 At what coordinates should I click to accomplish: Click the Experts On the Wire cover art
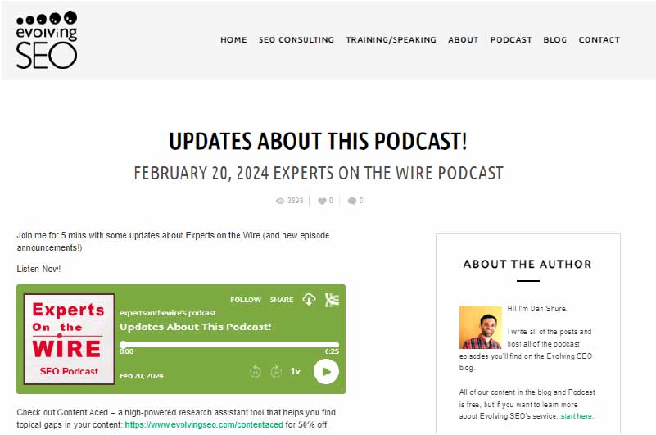69,338
